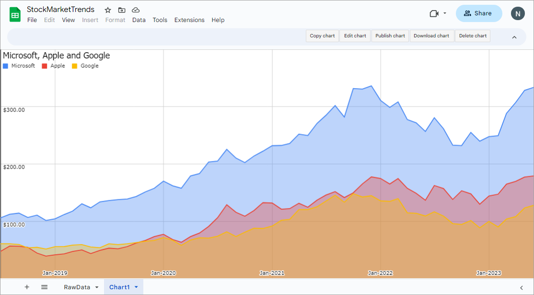The height and width of the screenshot is (295, 534).
Task: Click the Edit chart button
Action: point(355,36)
